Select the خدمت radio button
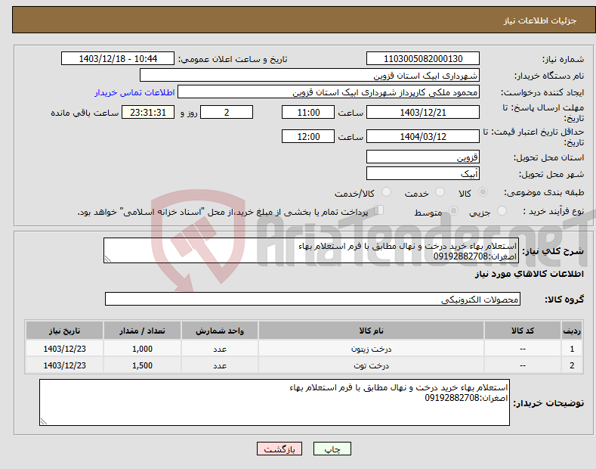This screenshot has width=596, height=469. tap(440, 192)
